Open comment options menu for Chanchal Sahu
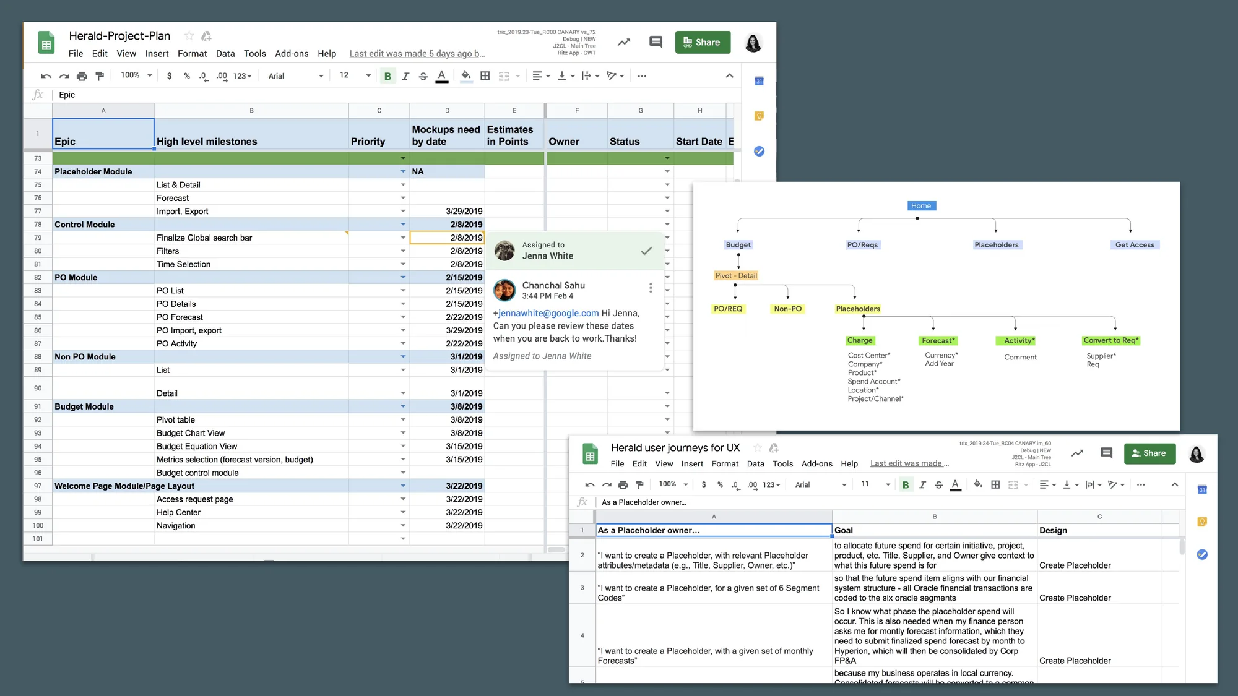Screen dimensions: 1238x696 tap(650, 288)
